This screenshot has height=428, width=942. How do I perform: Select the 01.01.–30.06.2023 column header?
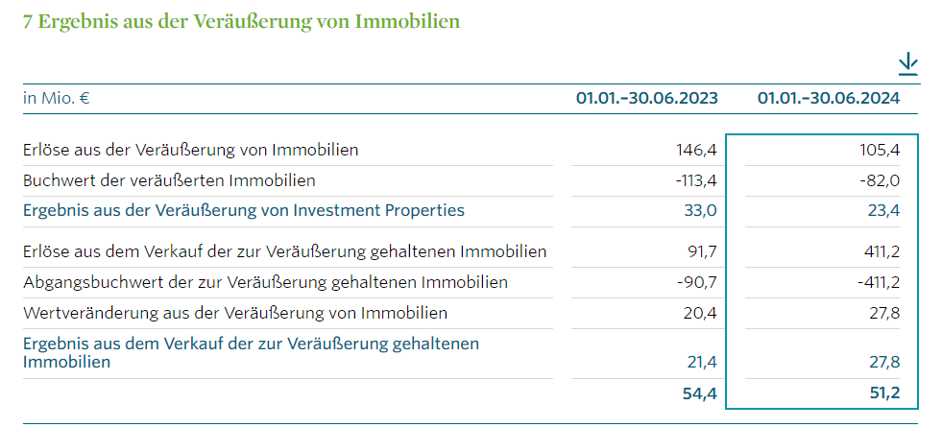646,98
